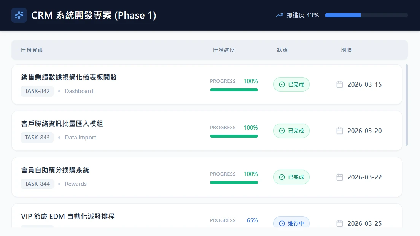Click the vertical scrollbar of task list
The image size is (420, 236).
pyautogui.click(x=407, y=105)
